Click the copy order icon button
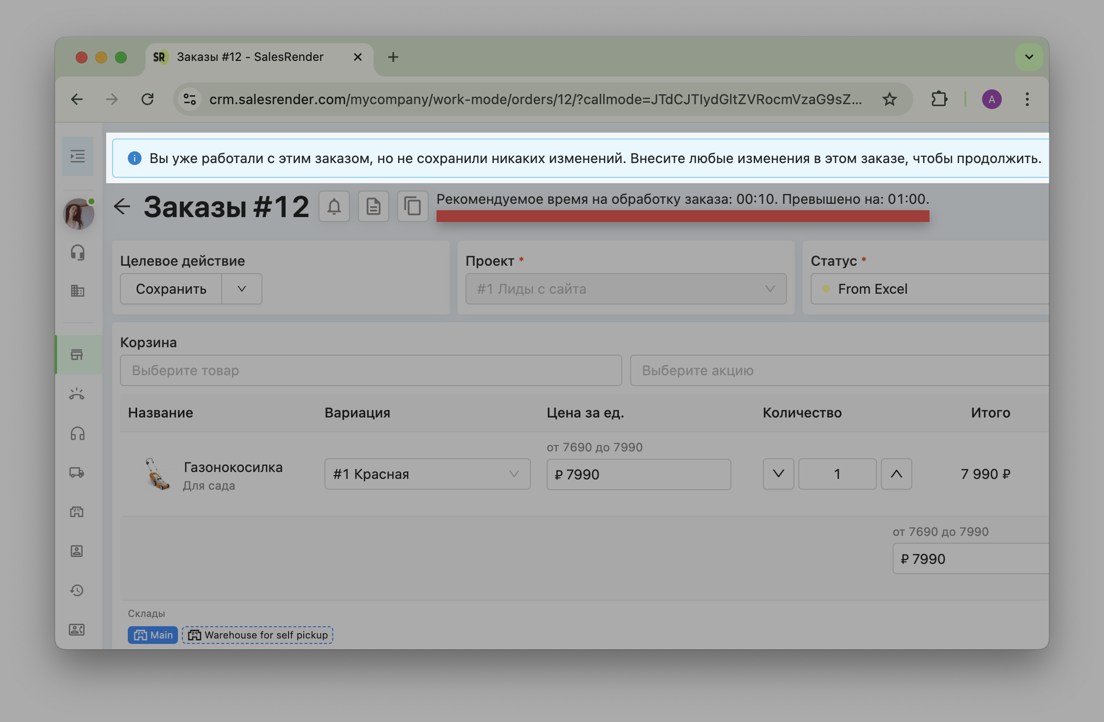 412,206
